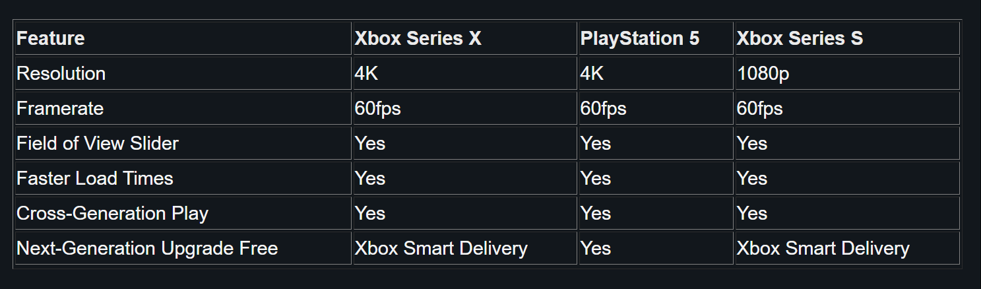Click the PlayStation 5 column header

tap(639, 38)
